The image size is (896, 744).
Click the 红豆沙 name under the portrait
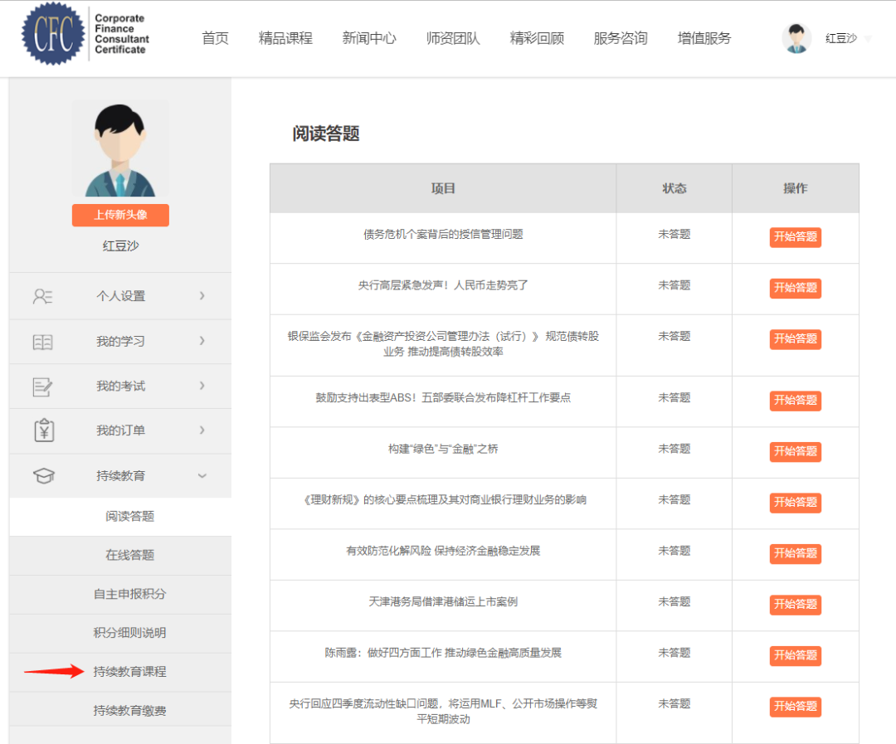(x=120, y=246)
